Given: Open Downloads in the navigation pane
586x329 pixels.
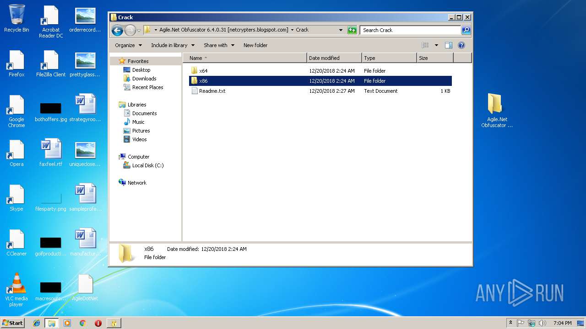Looking at the screenshot, I should (144, 79).
